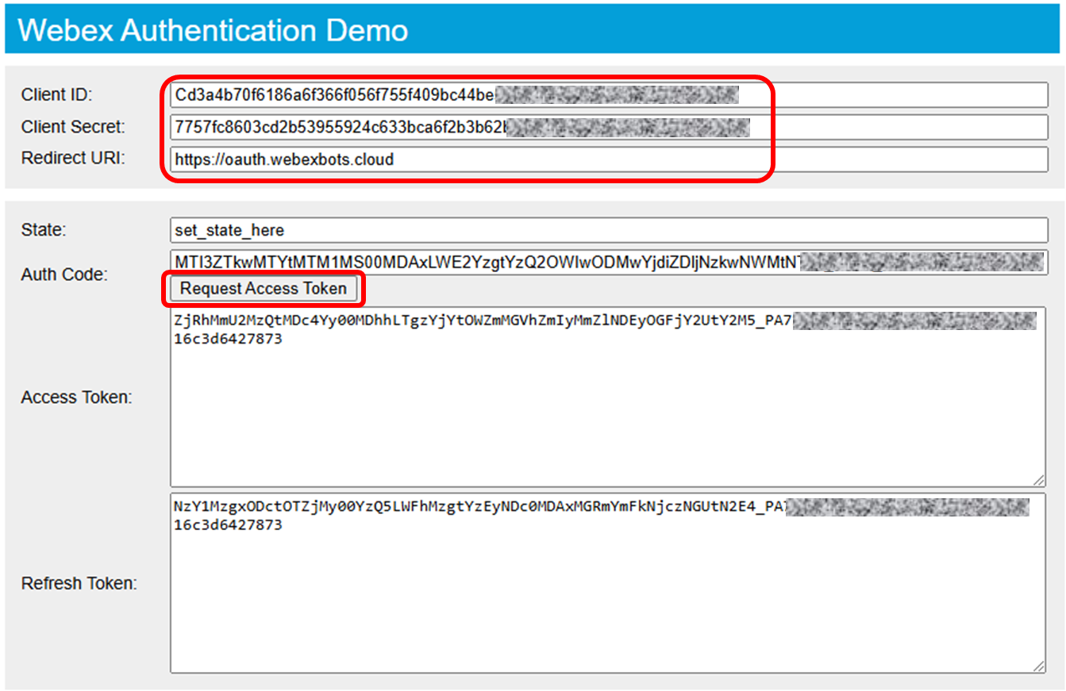Screen dimensions: 1066x691
Task: Click inside the Refresh Token text area
Action: point(608,603)
